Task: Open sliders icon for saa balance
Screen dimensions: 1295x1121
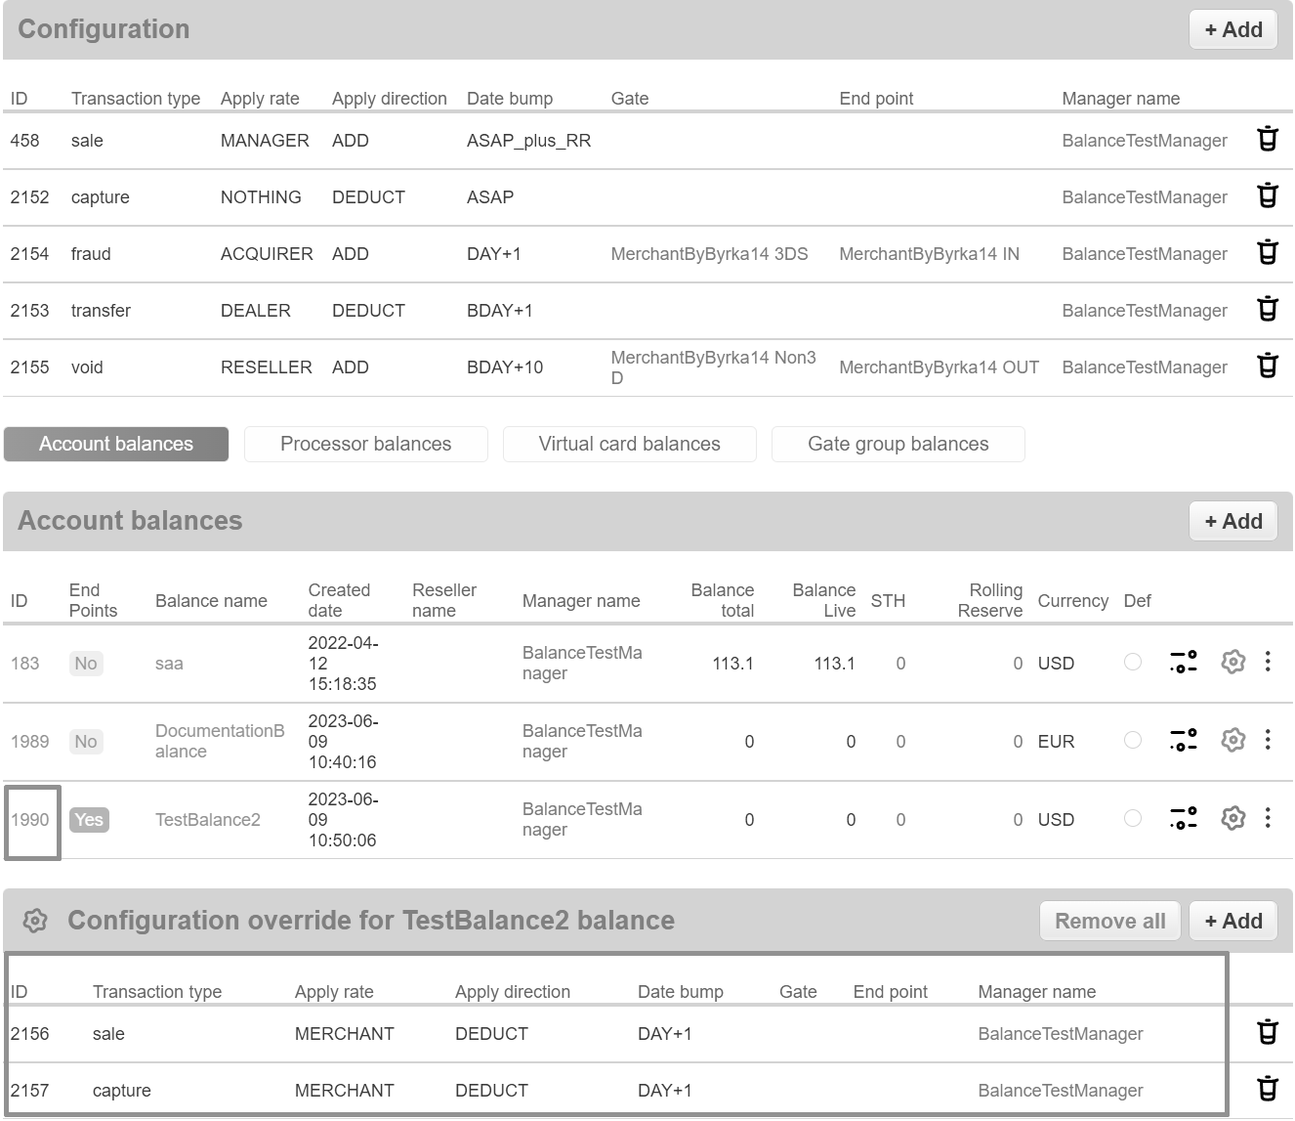Action: pyautogui.click(x=1183, y=663)
